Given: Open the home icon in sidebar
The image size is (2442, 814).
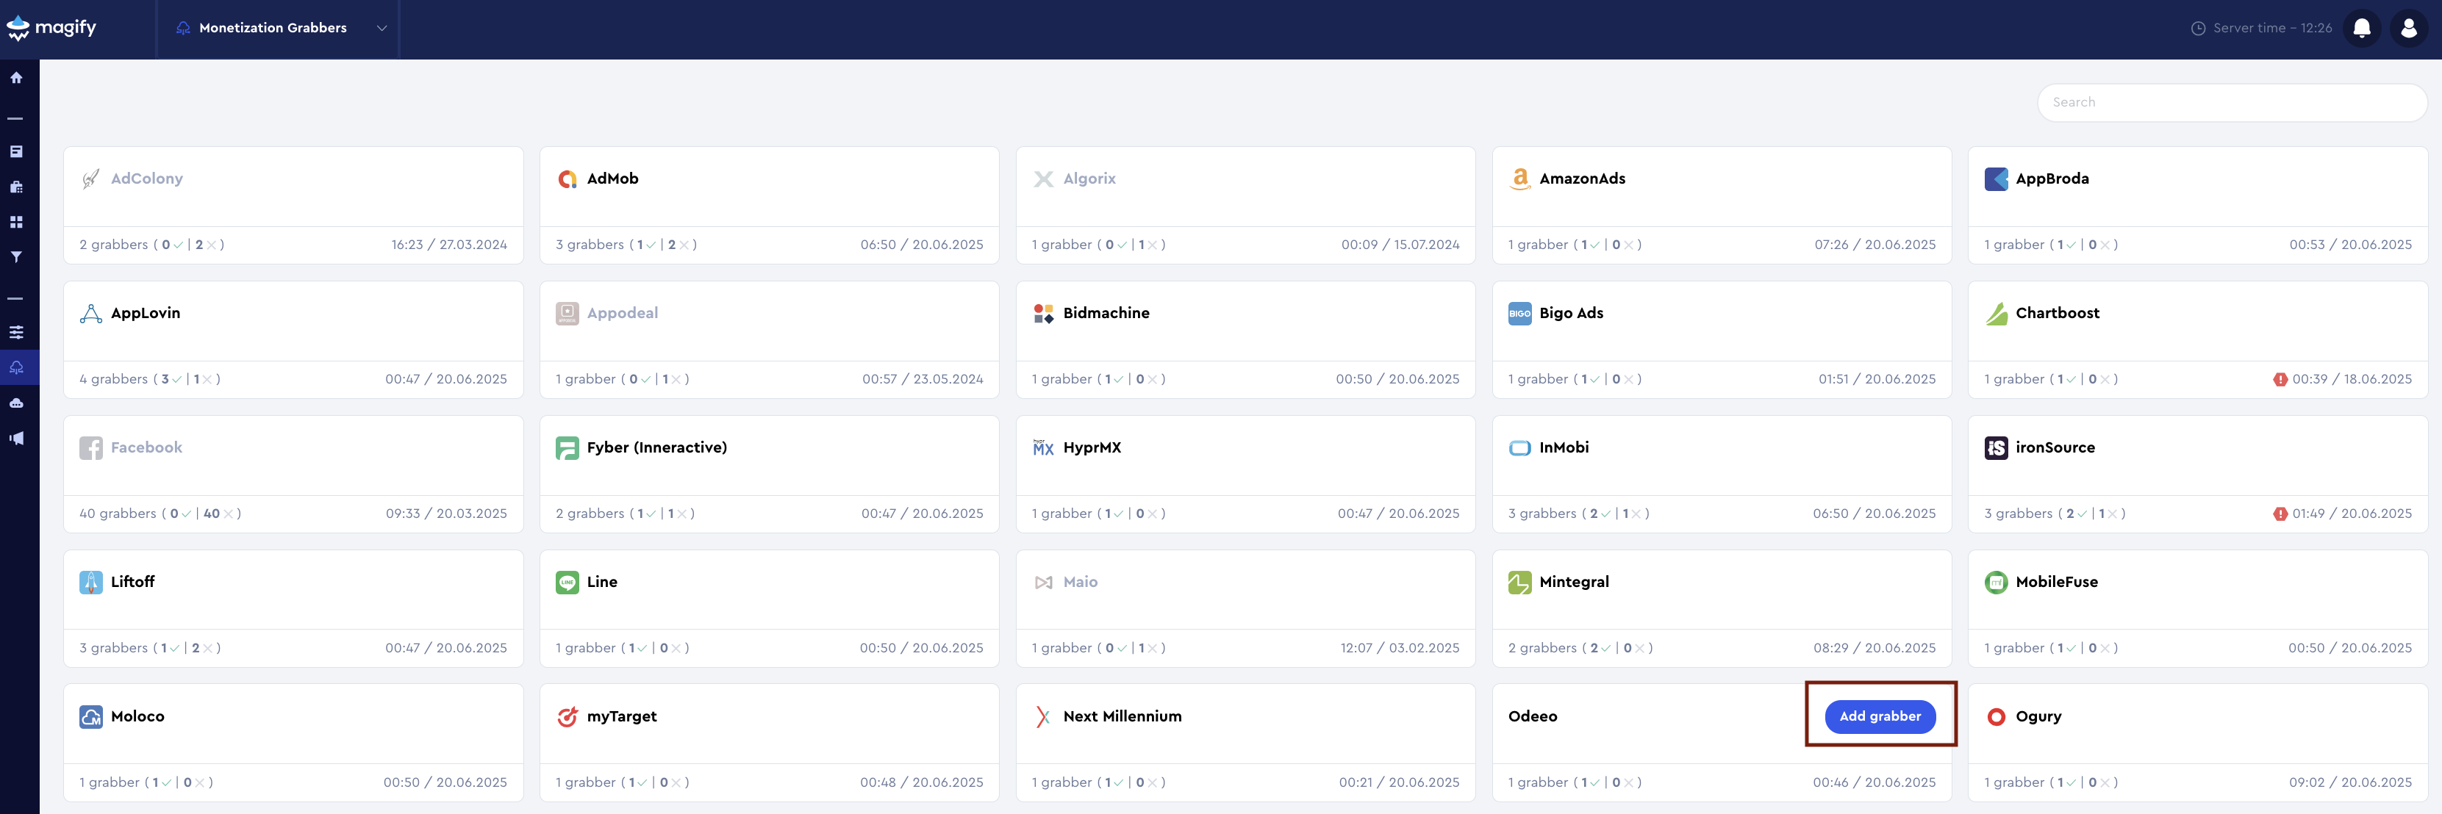Looking at the screenshot, I should [16, 78].
